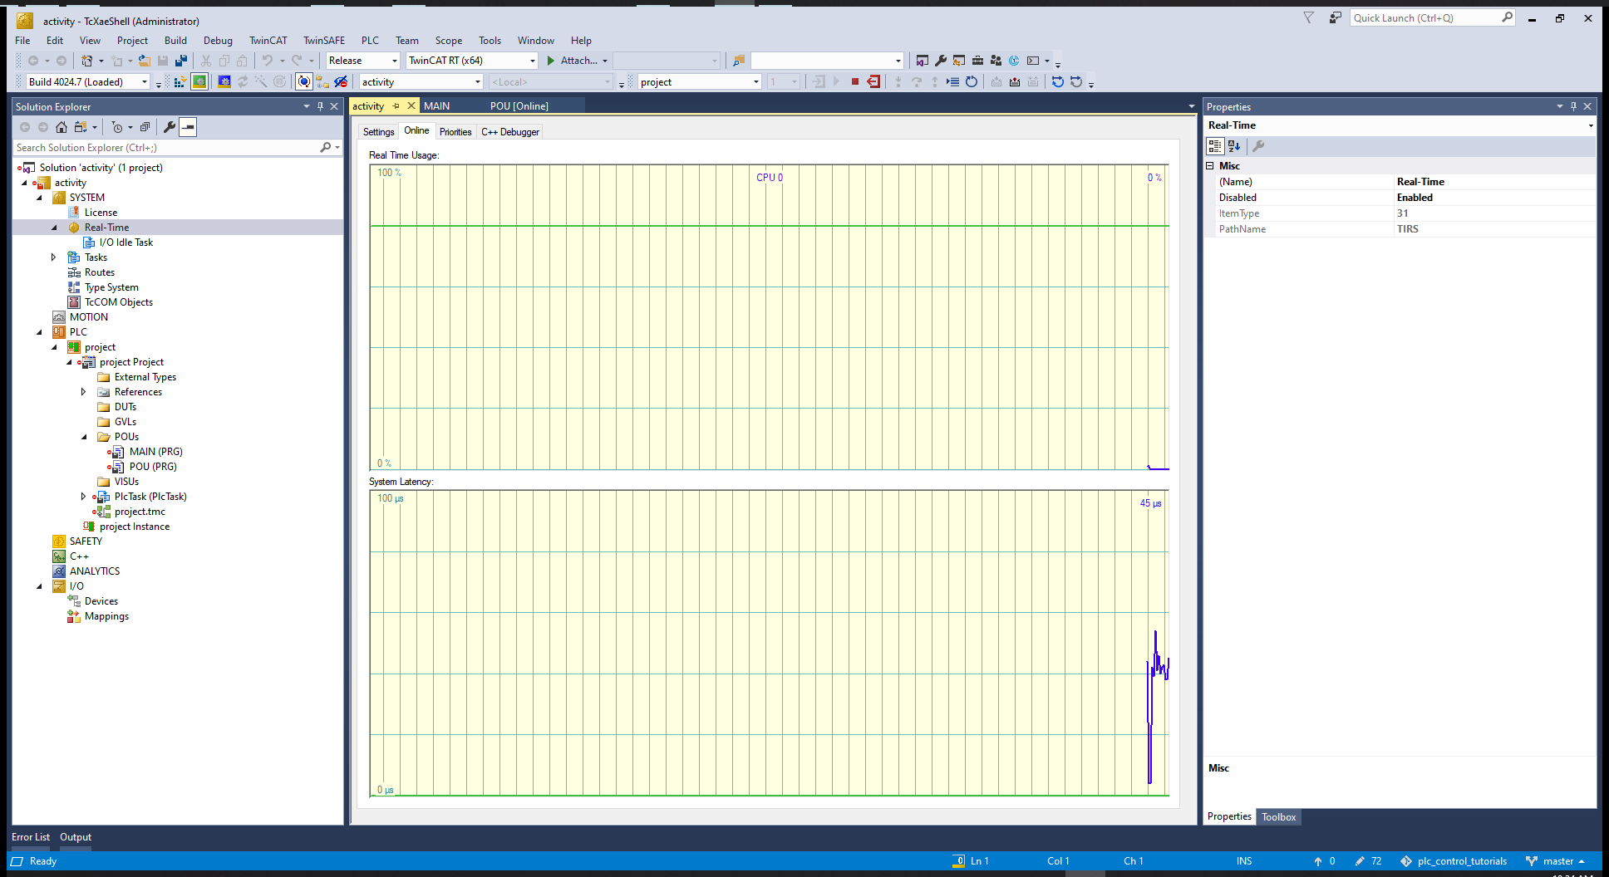Screen dimensions: 1609x877
Task: Toggle the Categorized view button in Properties
Action: [1215, 146]
